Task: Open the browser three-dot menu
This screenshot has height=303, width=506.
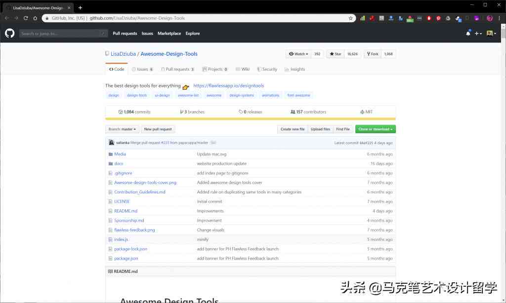Action: [x=499, y=18]
